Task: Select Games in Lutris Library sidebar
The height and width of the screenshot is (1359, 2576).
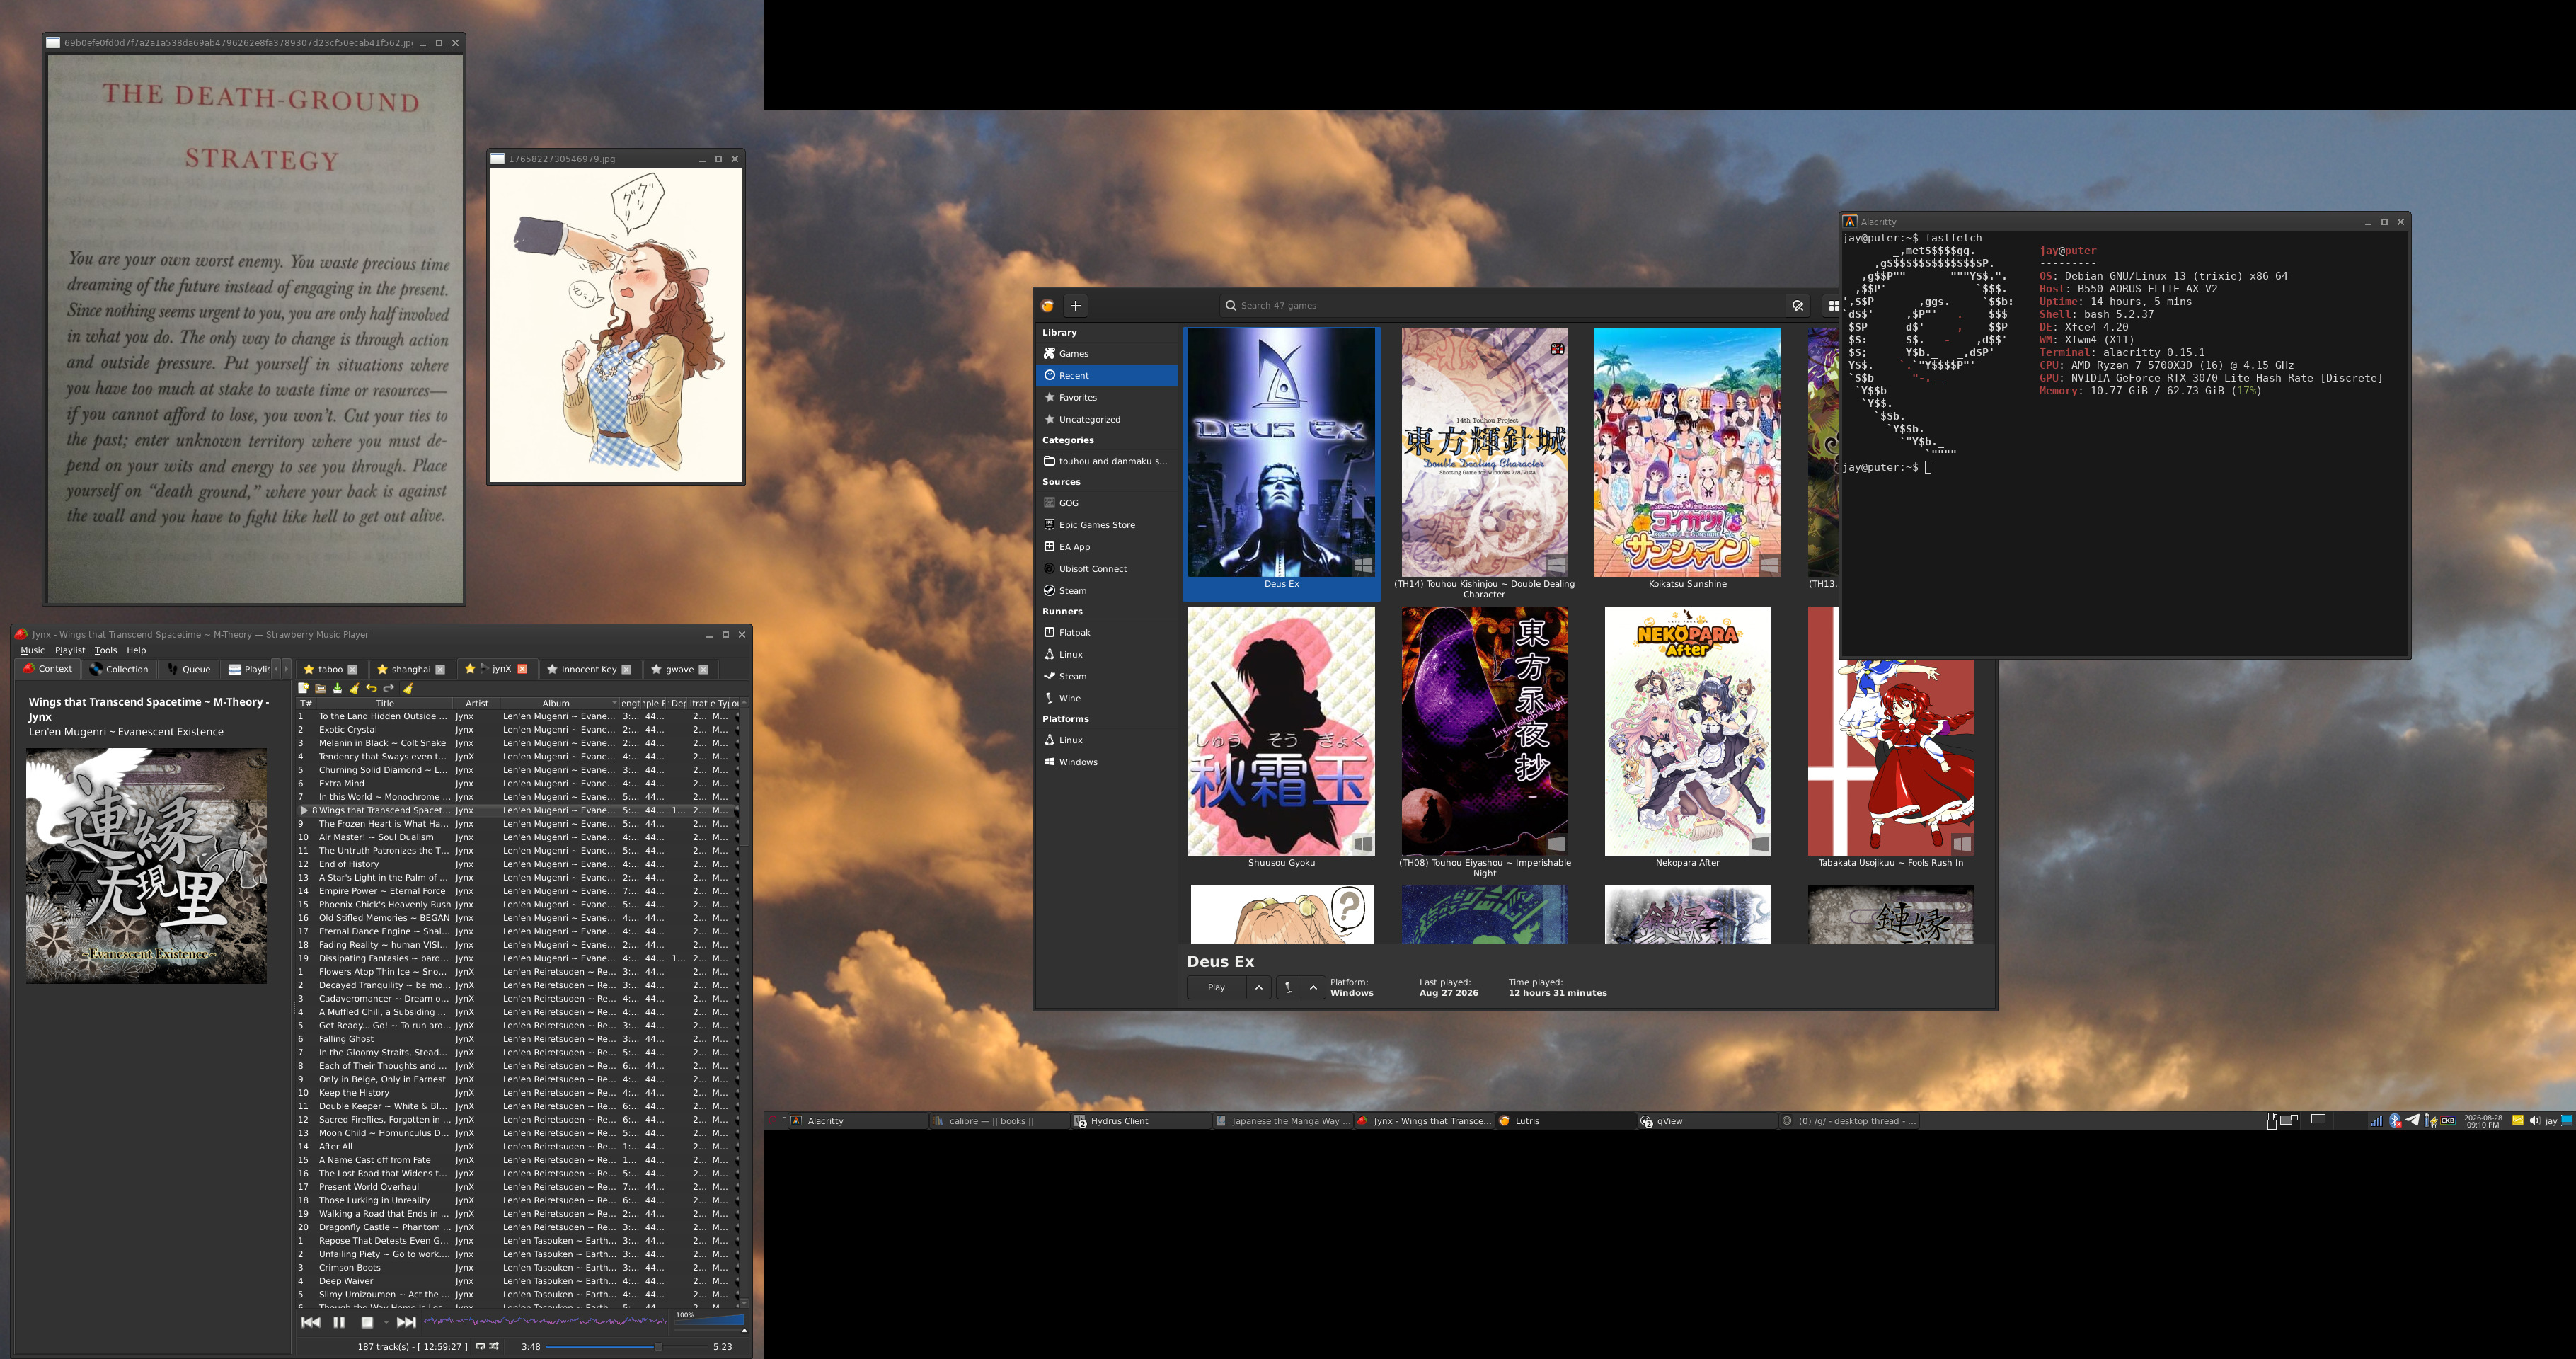Action: [x=1107, y=354]
